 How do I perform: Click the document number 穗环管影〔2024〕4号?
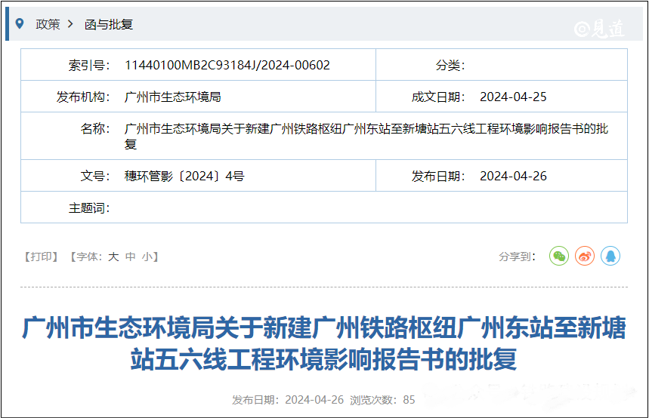pos(184,176)
